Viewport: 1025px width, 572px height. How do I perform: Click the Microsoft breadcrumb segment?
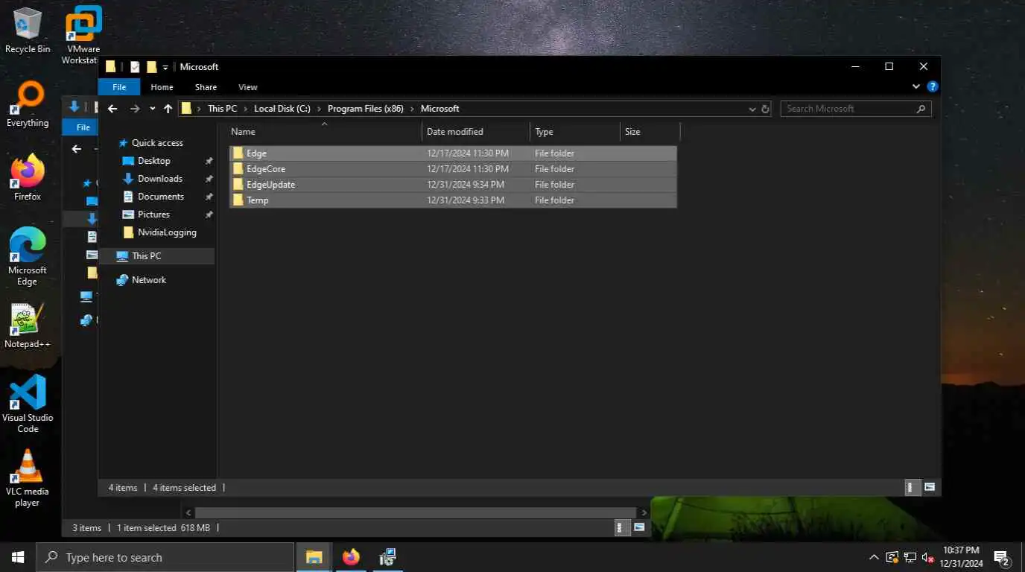point(439,109)
